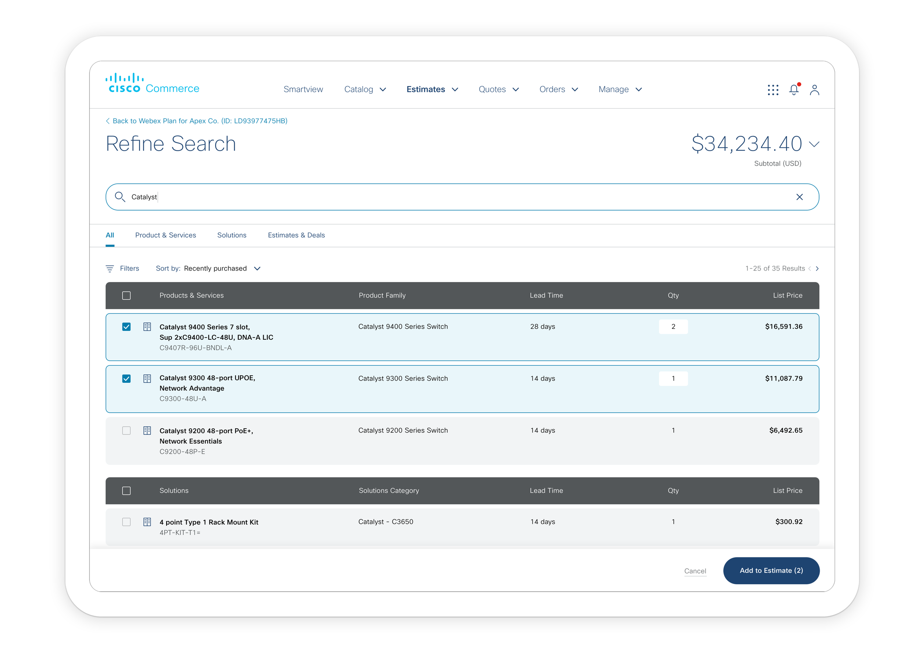Switch to Estimates & Deals tab

coord(296,235)
